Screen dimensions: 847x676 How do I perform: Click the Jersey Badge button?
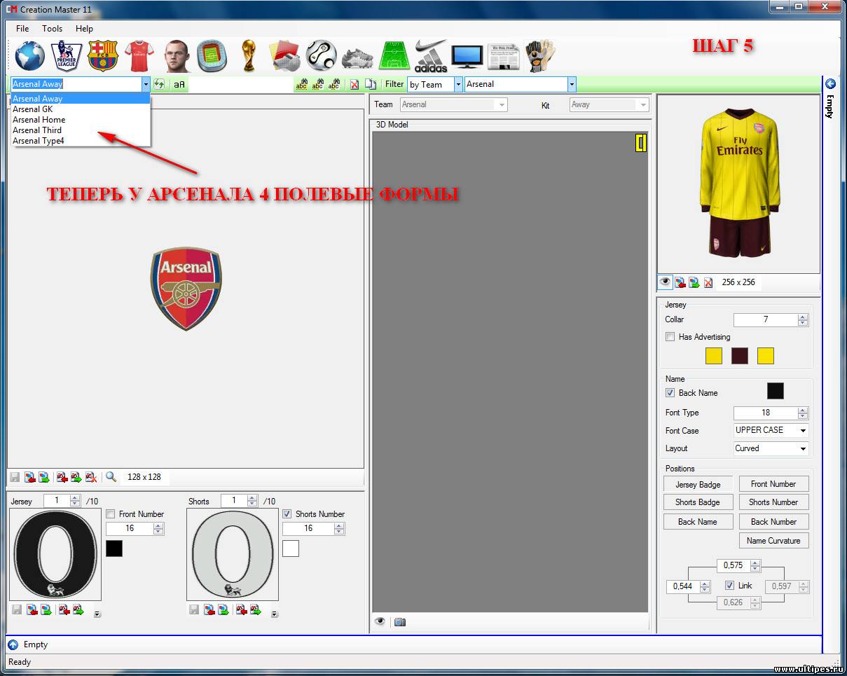pos(698,484)
